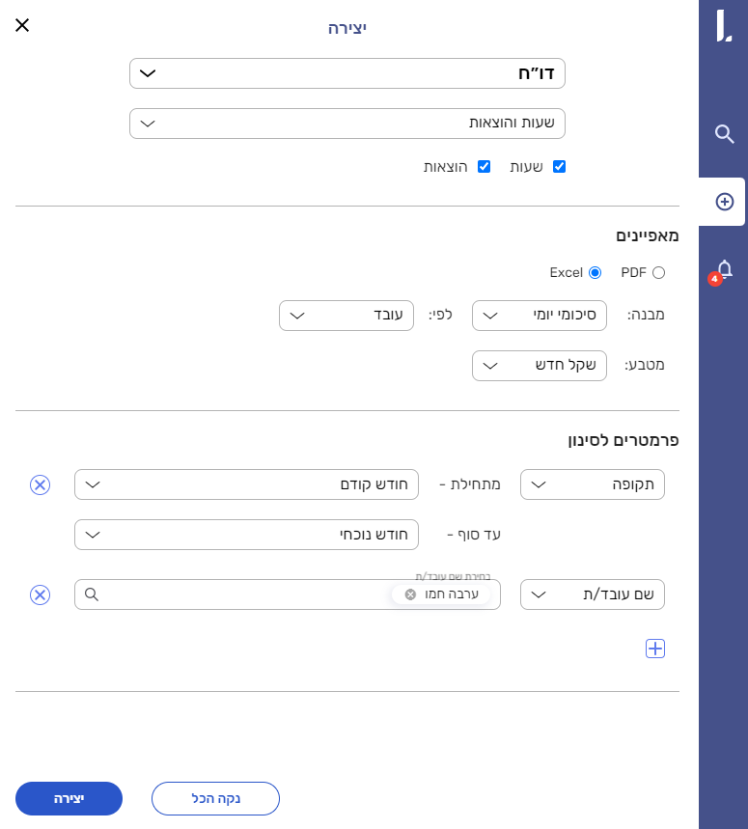The width and height of the screenshot is (748, 829).
Task: Open the search icon in sidebar
Action: click(x=724, y=134)
